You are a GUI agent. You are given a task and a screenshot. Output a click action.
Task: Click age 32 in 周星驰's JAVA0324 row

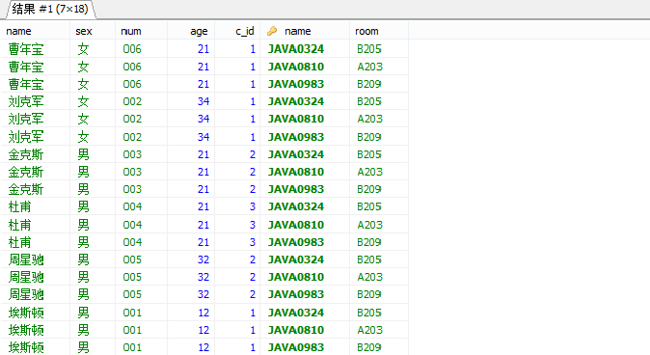pyautogui.click(x=203, y=259)
